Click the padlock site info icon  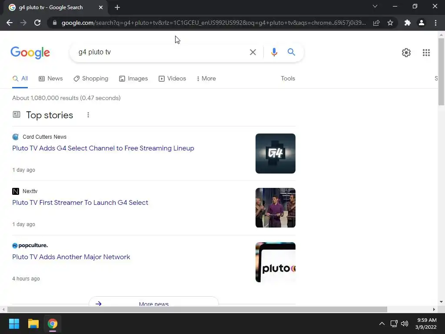coord(55,23)
